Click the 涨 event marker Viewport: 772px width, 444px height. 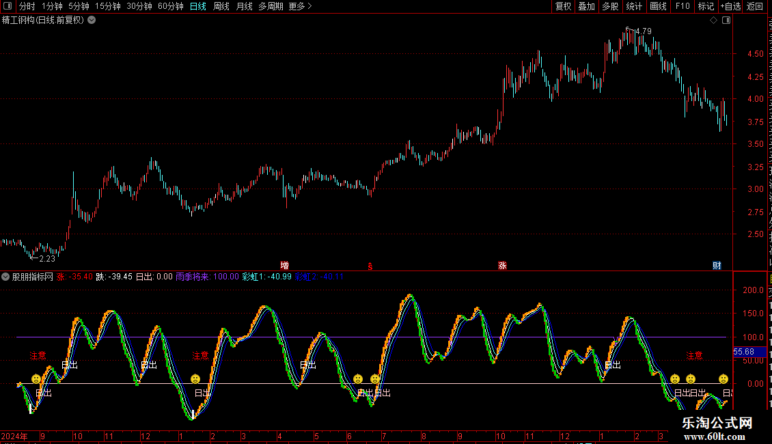point(502,265)
